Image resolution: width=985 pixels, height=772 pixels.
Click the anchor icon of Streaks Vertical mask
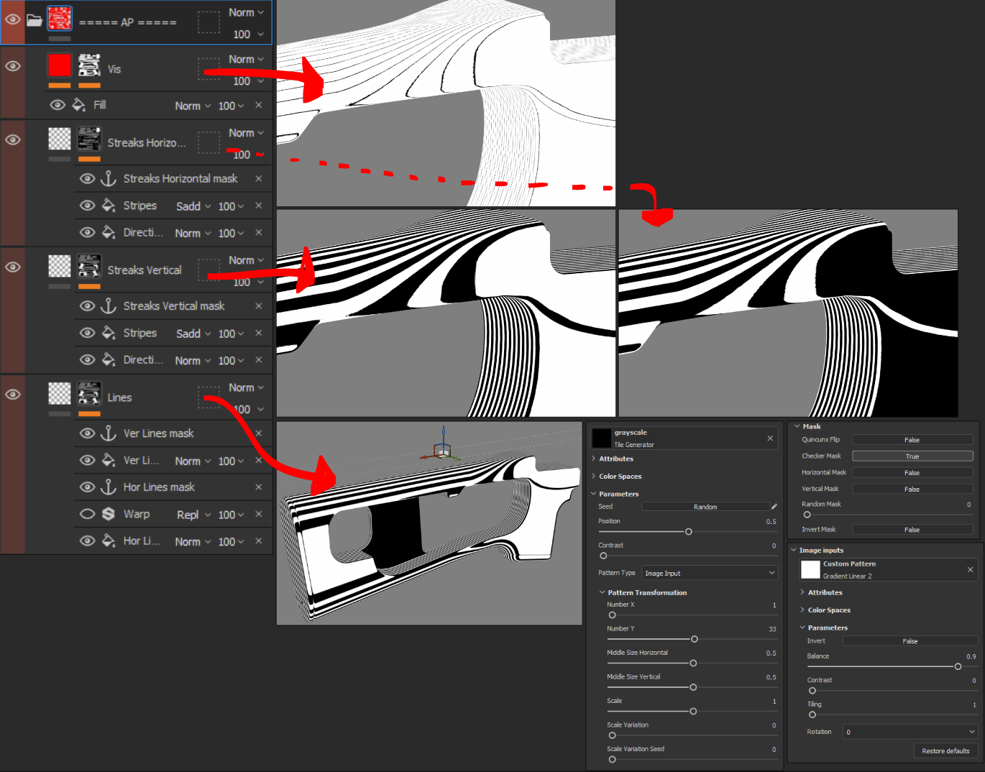(109, 305)
